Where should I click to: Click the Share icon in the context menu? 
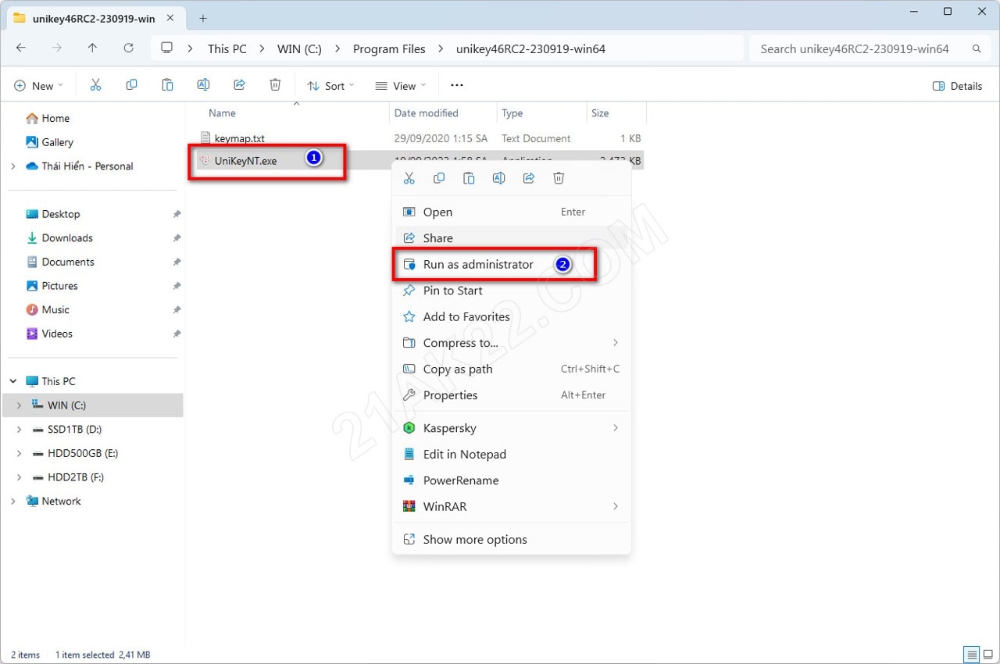(529, 178)
